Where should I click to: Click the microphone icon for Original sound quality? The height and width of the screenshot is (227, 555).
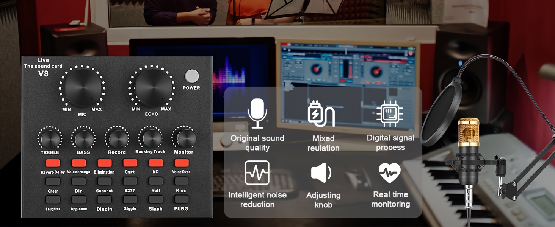[257, 113]
